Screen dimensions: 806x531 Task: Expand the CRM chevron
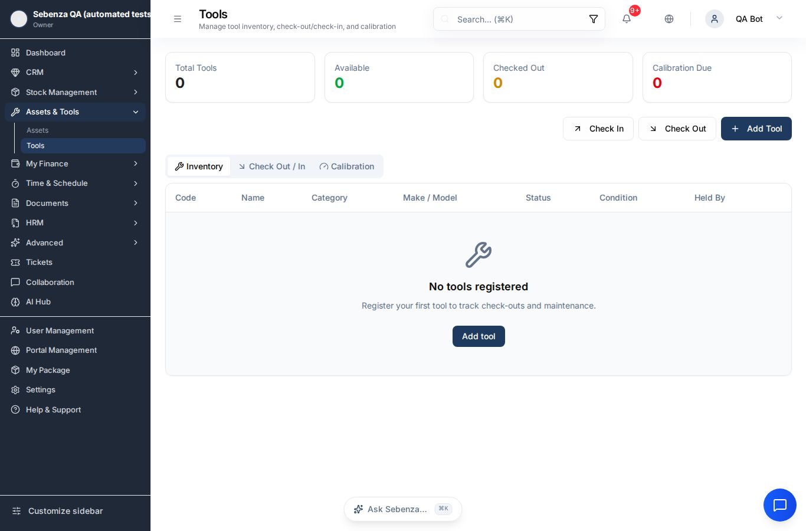pos(136,72)
